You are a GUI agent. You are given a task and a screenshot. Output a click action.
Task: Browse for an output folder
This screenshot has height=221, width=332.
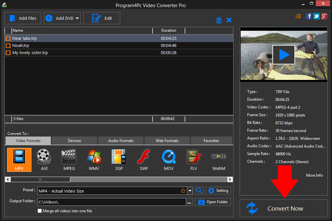point(189,202)
